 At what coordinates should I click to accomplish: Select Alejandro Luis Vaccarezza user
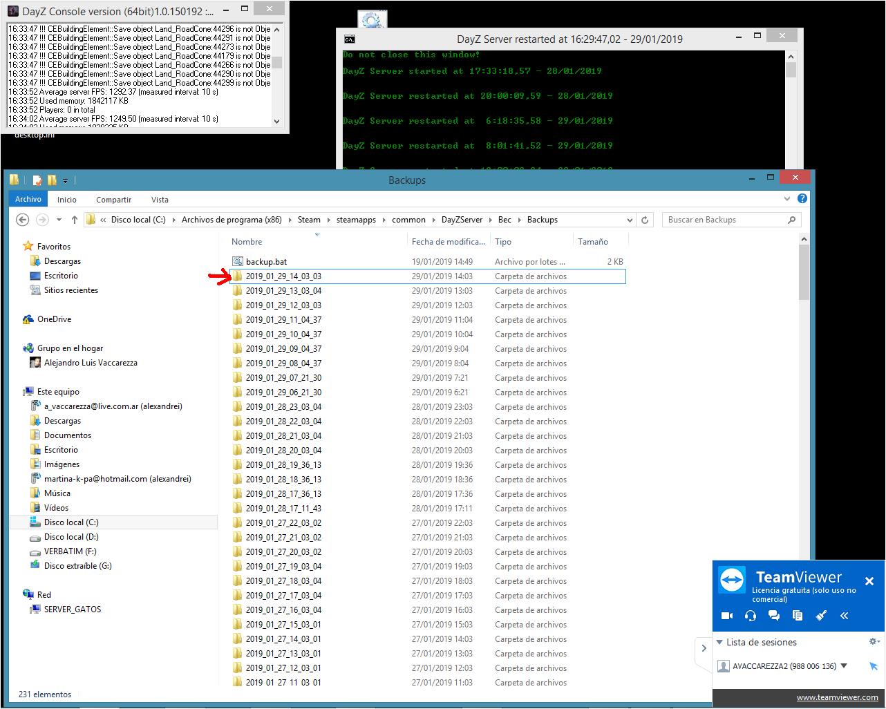point(91,363)
